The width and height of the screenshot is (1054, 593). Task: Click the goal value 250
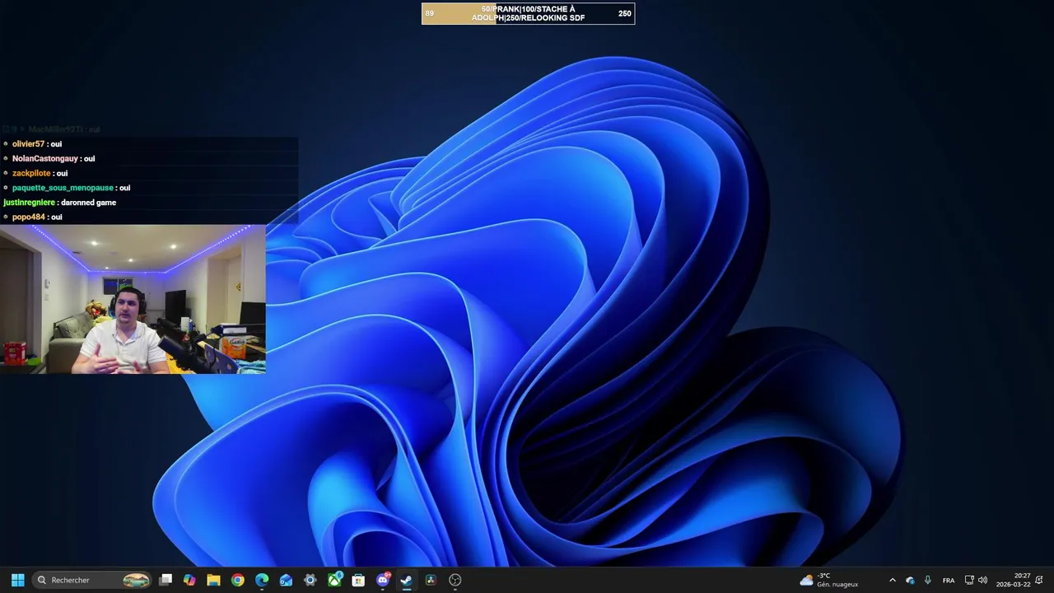click(625, 13)
